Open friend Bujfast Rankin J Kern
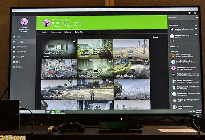This screenshot has width=205, height=140. [185, 81]
